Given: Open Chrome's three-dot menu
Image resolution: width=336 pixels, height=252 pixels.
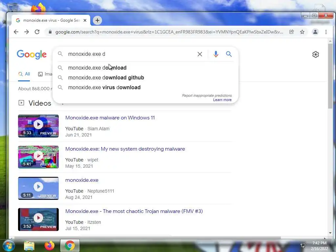Looking at the screenshot, I should point(326,32).
